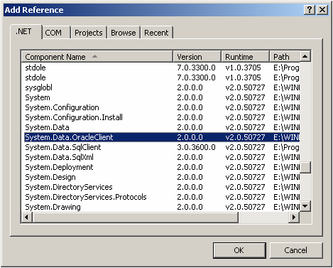
Task: Close the Add Reference dialog
Action: pyautogui.click(x=322, y=10)
